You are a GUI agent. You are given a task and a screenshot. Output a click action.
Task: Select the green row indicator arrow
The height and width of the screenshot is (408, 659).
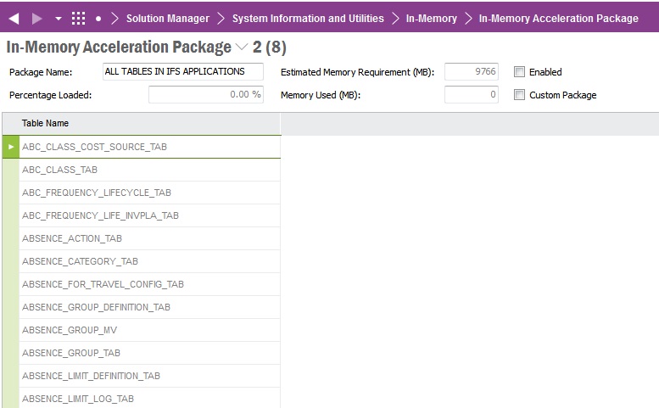tap(11, 147)
